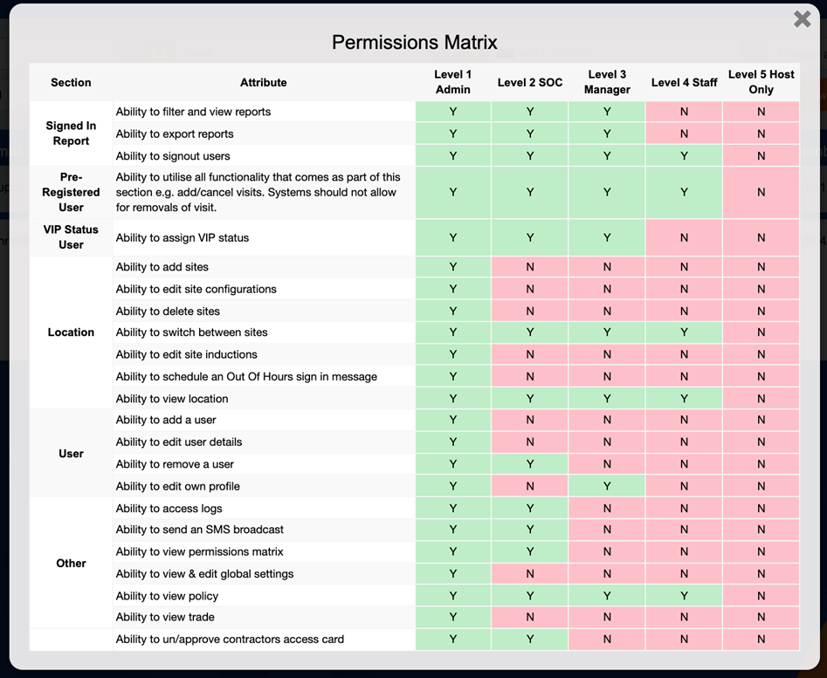This screenshot has width=827, height=678.
Task: Select 'Ability to assign VIP status' attribute
Action: click(x=183, y=237)
